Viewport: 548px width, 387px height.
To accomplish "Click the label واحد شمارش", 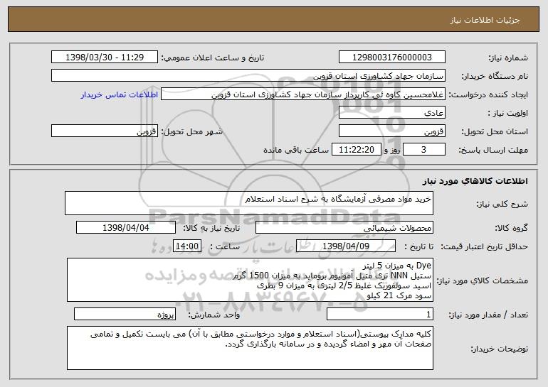I will (214, 315).
